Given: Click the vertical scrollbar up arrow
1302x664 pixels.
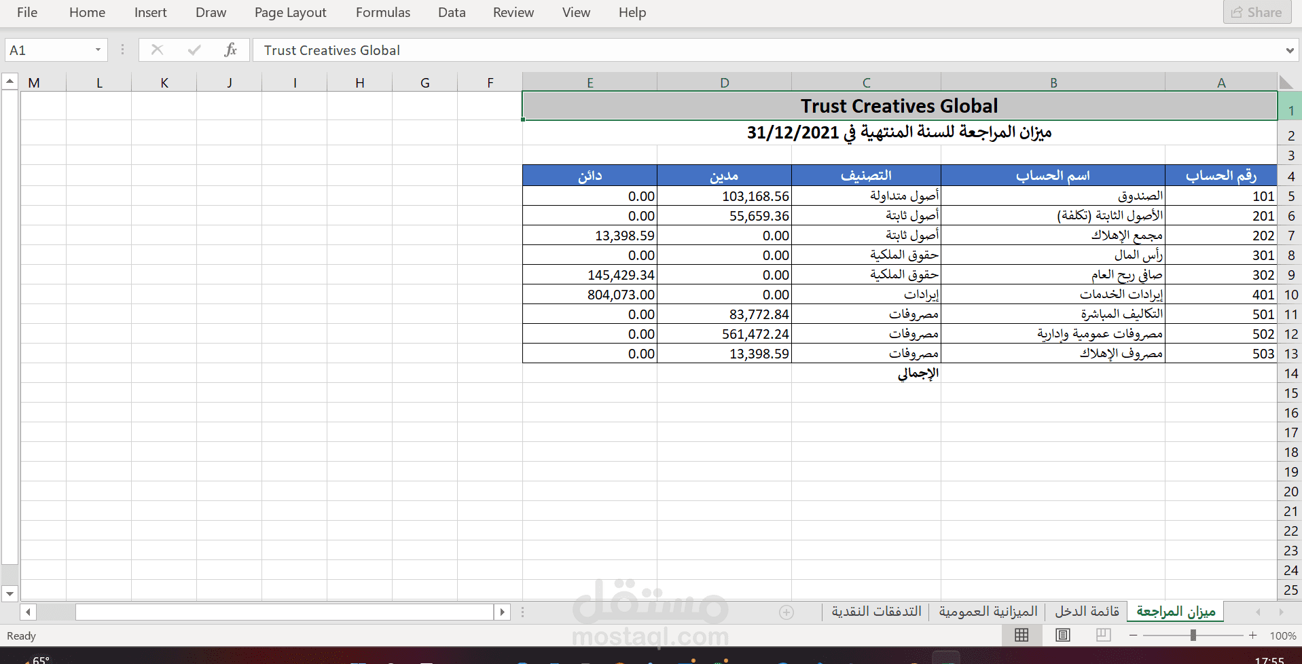Looking at the screenshot, I should 10,81.
